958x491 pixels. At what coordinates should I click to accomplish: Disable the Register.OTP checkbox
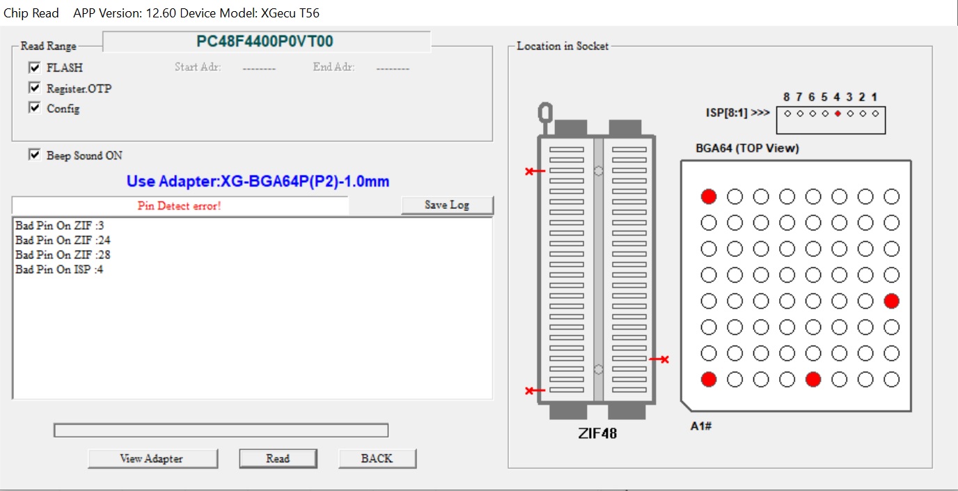(x=35, y=87)
